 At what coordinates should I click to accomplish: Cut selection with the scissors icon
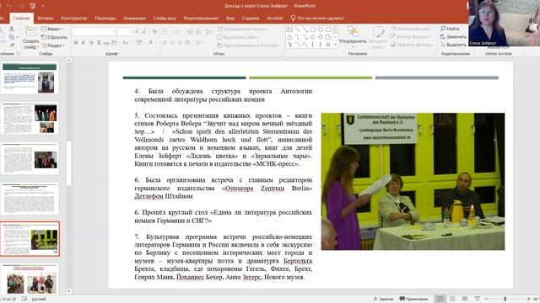[x=11, y=29]
